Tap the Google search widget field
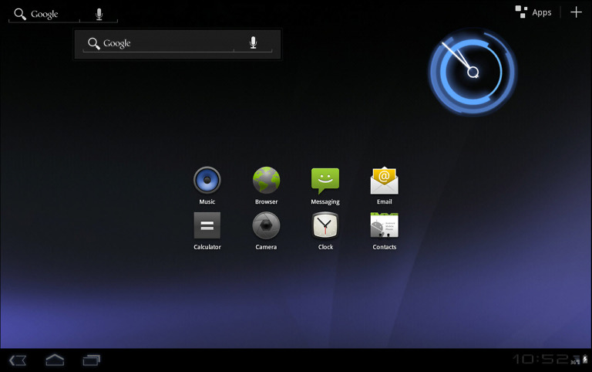592x372 pixels. (x=158, y=44)
